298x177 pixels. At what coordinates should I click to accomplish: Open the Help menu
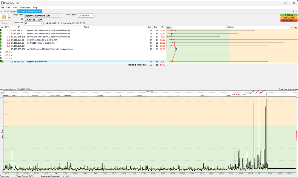tap(35, 7)
